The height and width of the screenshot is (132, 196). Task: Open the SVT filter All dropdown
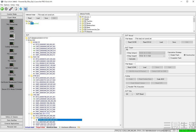tap(129, 94)
